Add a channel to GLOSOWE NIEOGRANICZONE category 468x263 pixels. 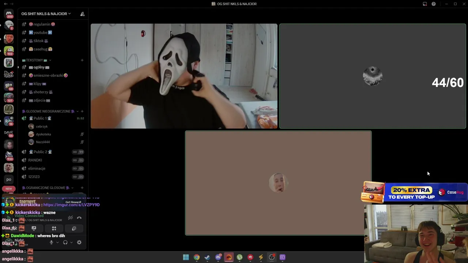[x=82, y=111]
